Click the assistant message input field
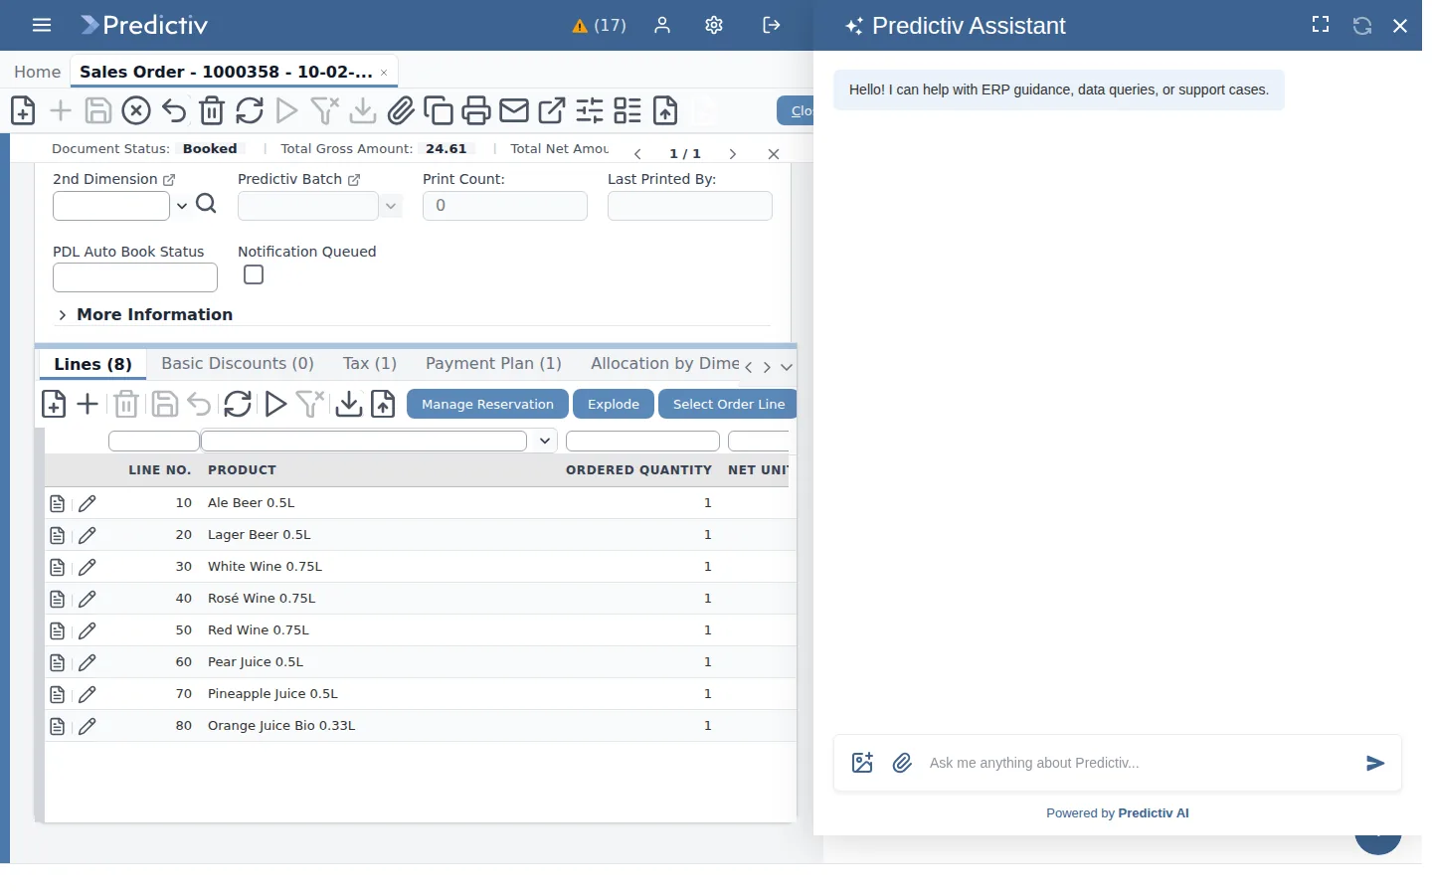Image resolution: width=1432 pixels, height=895 pixels. pyautogui.click(x=1139, y=763)
